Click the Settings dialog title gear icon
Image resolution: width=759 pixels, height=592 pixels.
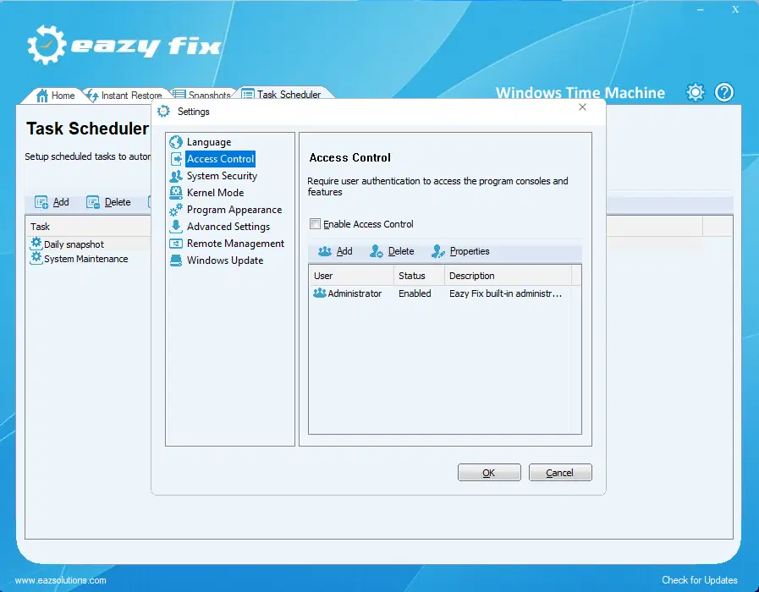pyautogui.click(x=163, y=112)
